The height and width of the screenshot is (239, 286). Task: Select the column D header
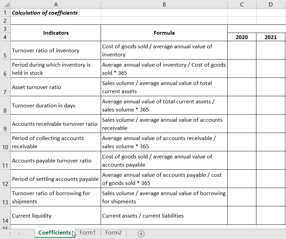tap(270, 4)
